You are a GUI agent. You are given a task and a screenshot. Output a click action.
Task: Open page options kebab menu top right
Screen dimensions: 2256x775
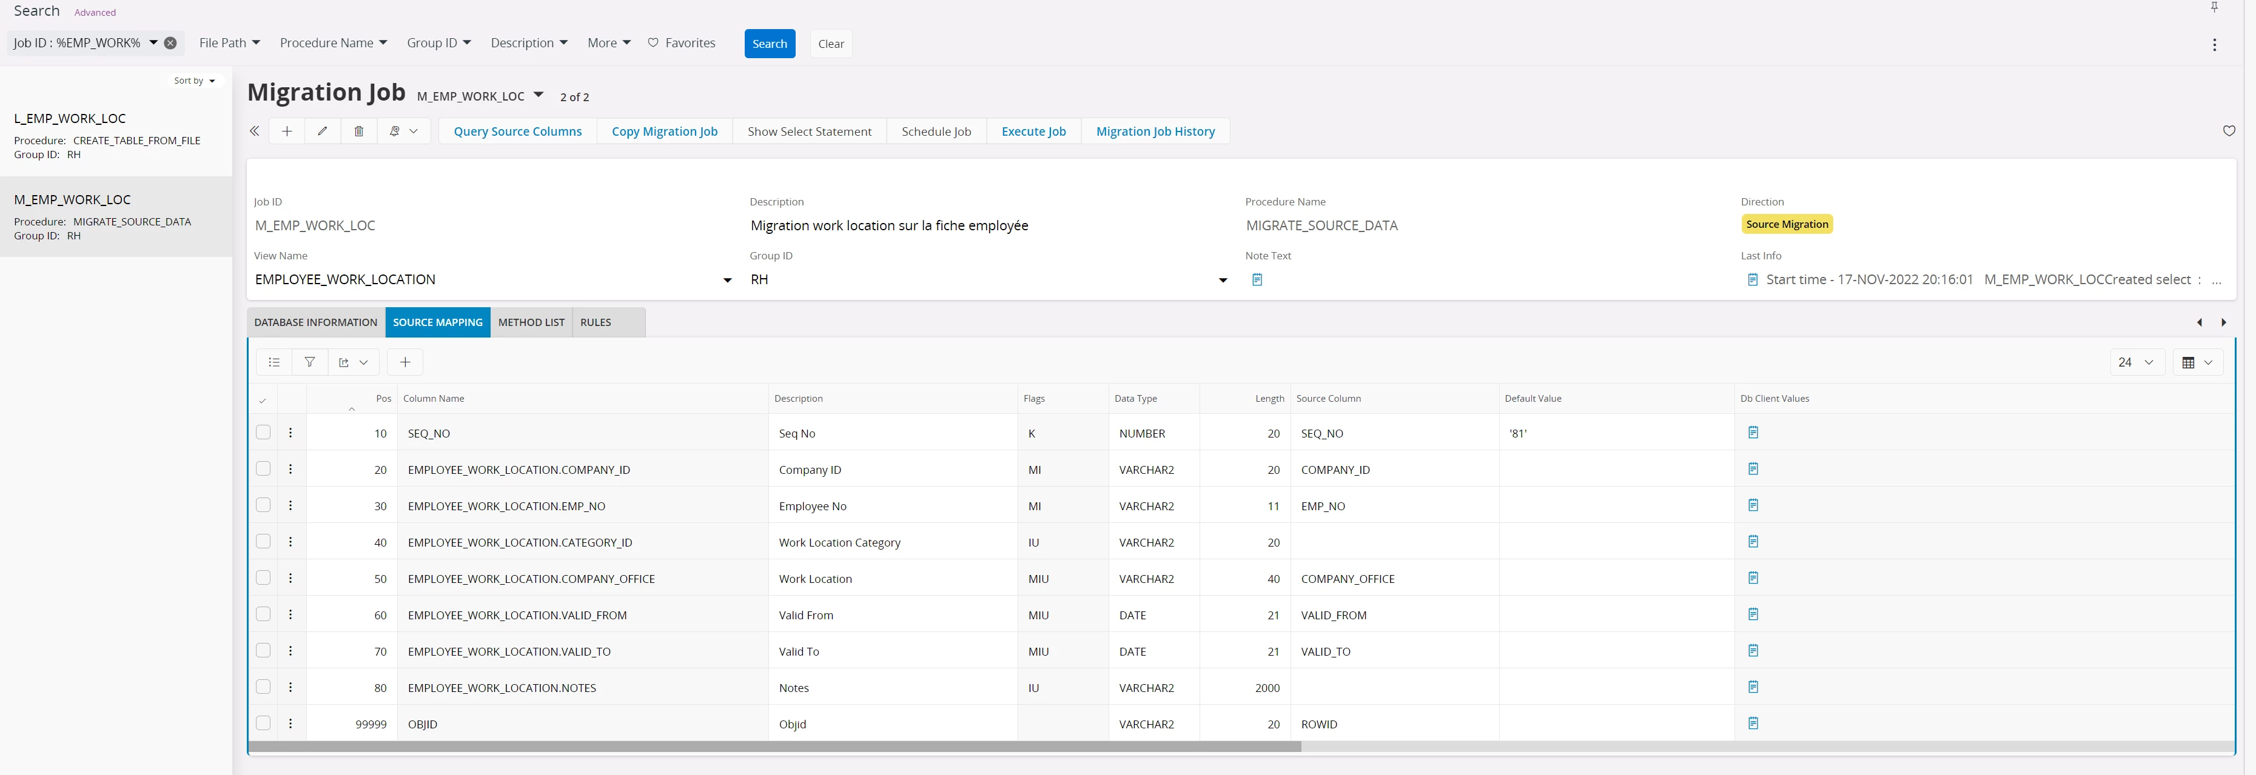(2214, 45)
